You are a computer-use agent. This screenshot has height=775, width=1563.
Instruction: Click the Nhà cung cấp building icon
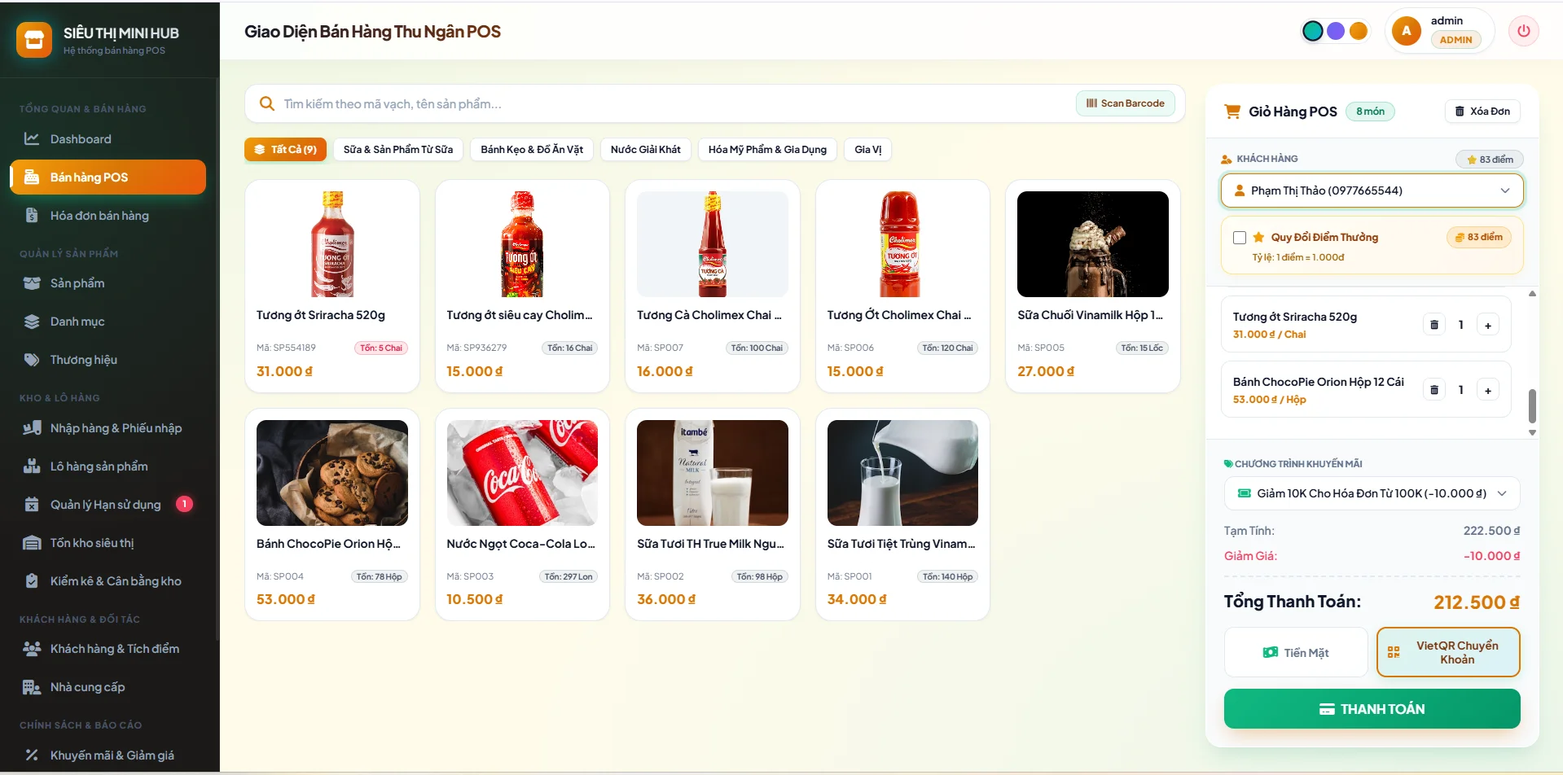(32, 687)
